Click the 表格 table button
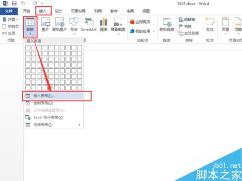 point(30,27)
